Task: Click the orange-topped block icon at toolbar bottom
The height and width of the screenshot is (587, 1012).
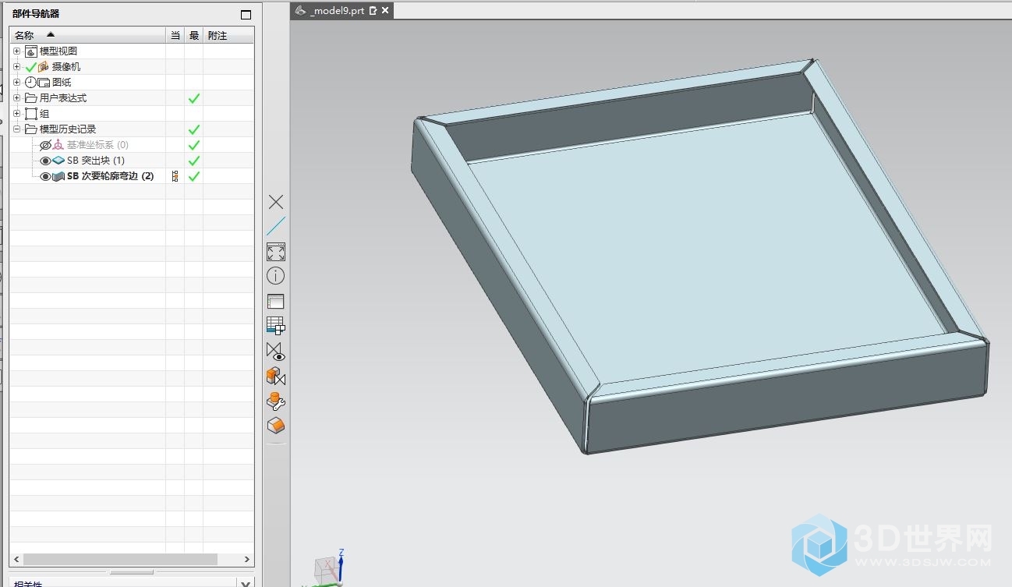Action: pos(276,426)
